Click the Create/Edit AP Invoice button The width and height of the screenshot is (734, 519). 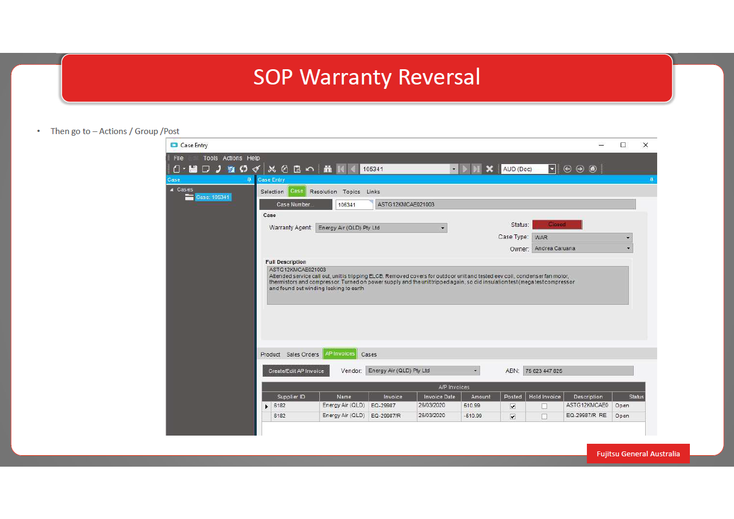296,371
